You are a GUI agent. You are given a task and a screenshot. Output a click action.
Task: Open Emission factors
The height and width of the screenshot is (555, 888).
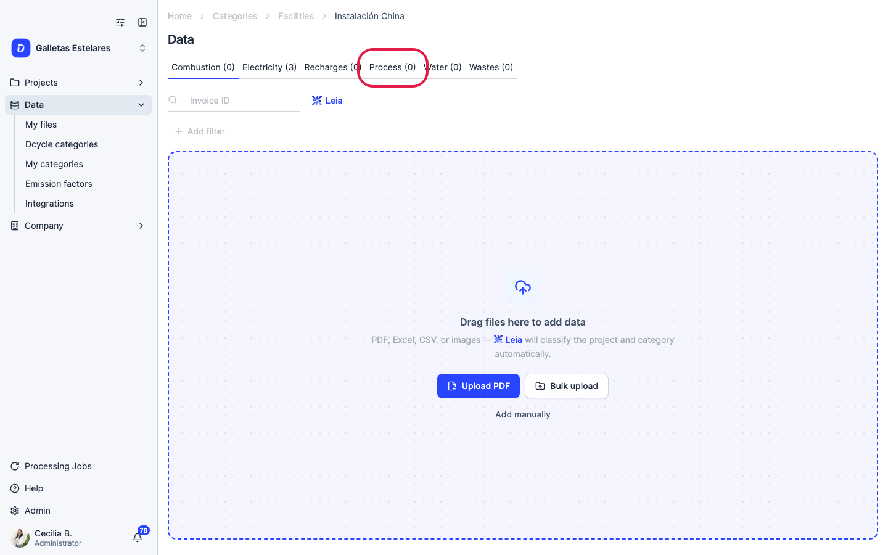(x=59, y=184)
